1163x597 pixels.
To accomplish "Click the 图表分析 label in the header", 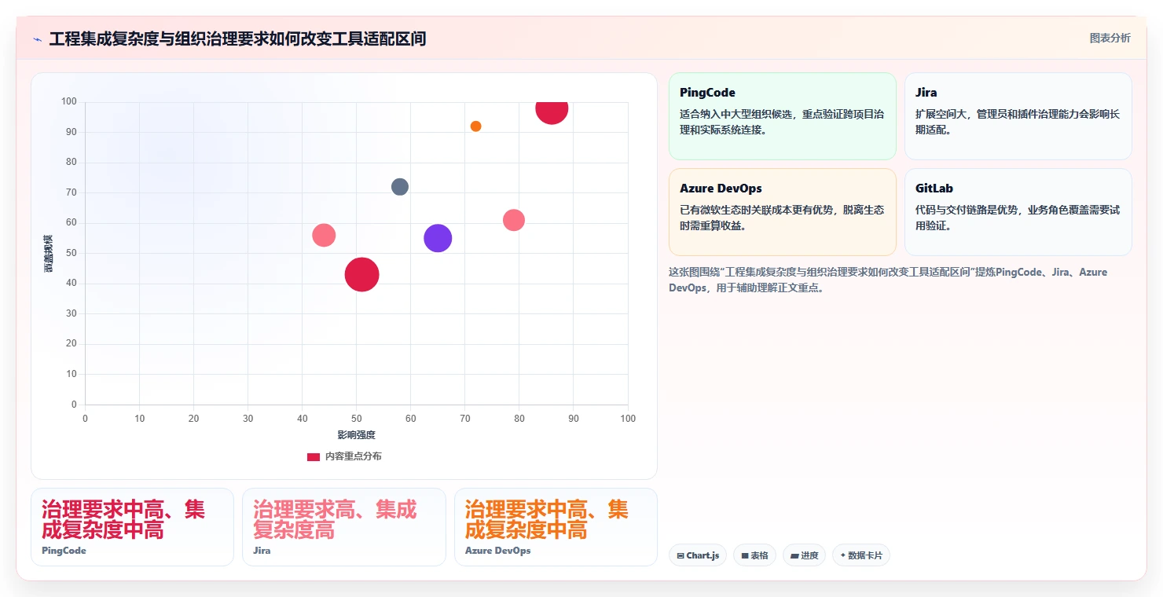I will [1110, 38].
